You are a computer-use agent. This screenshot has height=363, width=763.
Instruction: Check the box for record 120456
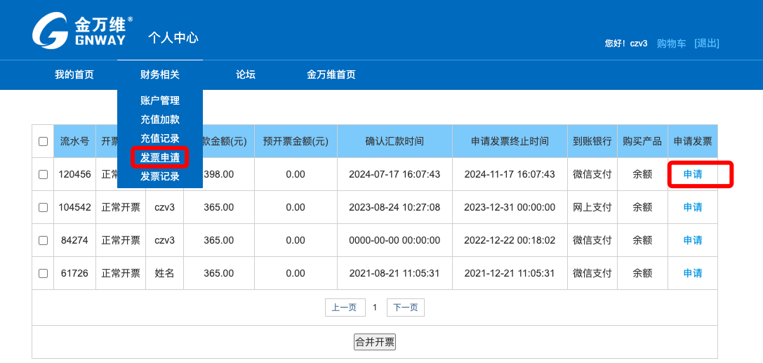[x=43, y=174]
